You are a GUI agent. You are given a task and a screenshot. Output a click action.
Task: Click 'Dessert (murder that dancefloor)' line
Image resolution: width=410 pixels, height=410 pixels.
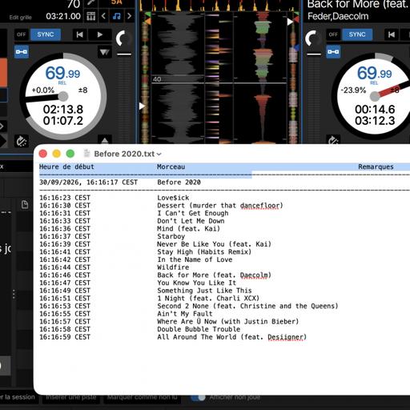tap(220, 206)
